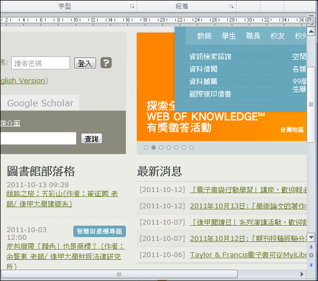Click the select browse object circle icon
Screen dimensions: 318x281
tap(311, 256)
